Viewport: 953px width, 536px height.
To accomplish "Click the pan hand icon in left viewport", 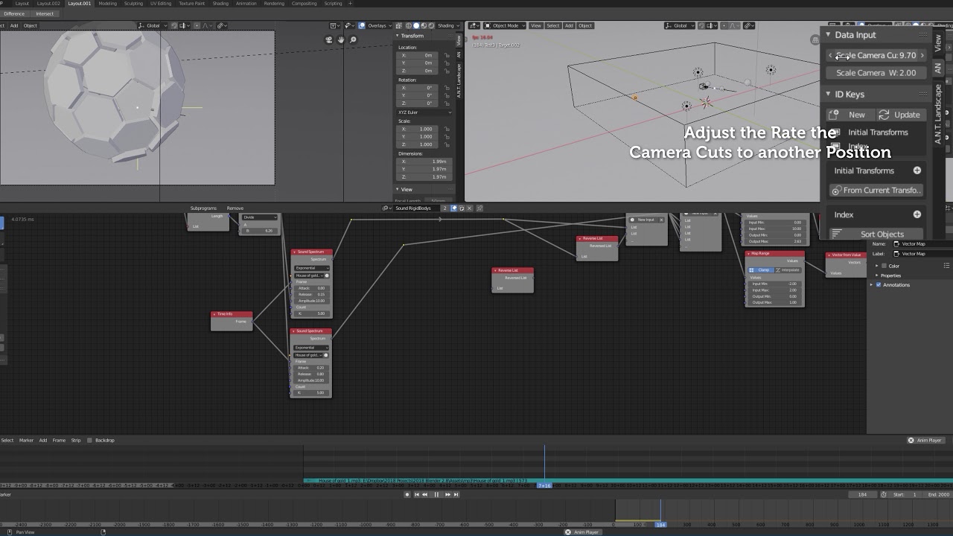I will tap(341, 39).
